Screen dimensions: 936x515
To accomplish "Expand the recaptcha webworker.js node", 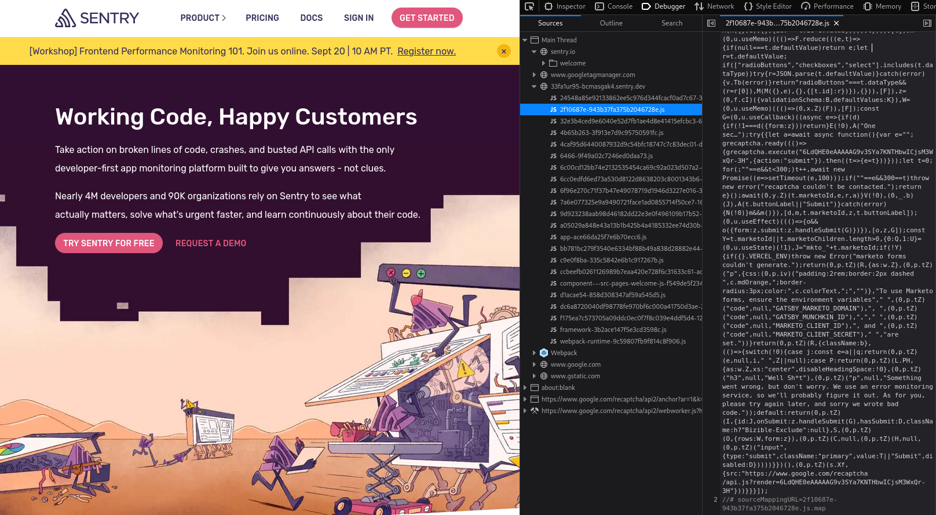I will coord(525,411).
